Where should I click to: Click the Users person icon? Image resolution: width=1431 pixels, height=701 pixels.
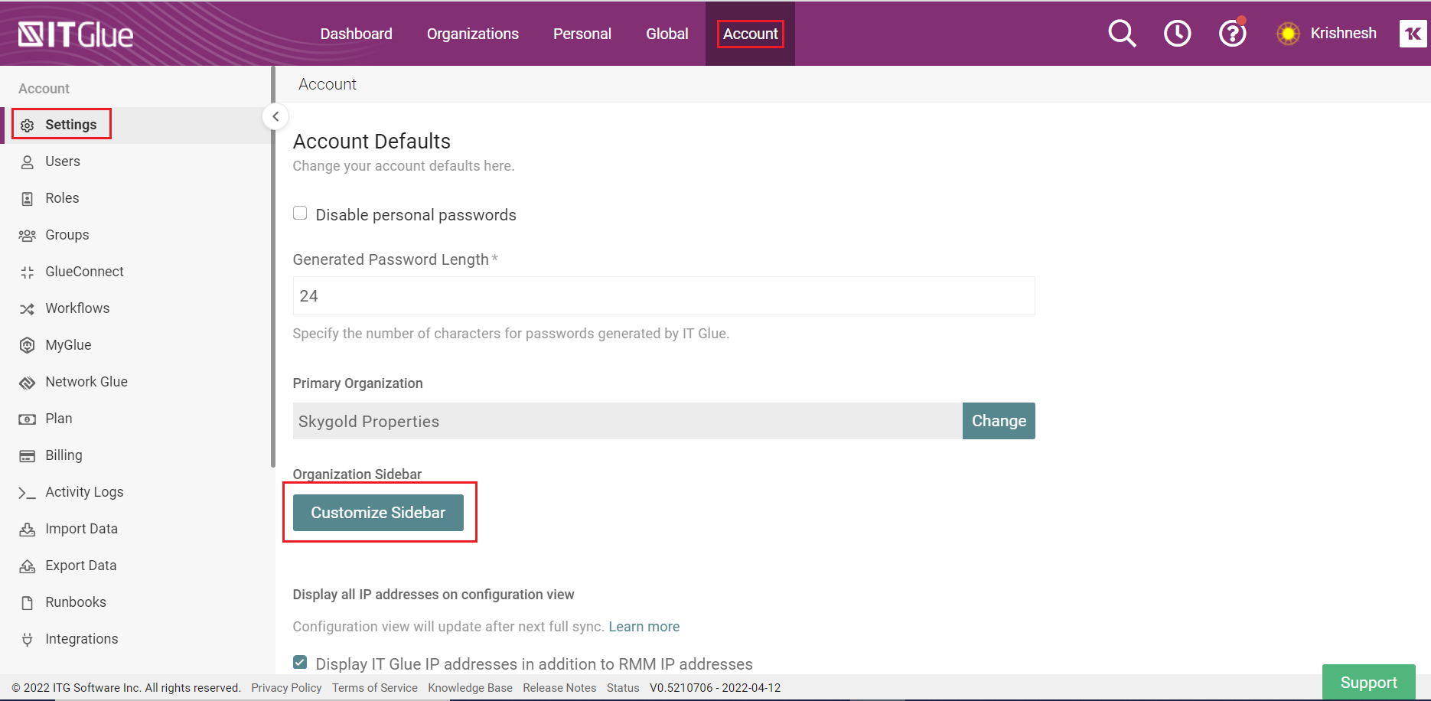(x=28, y=162)
